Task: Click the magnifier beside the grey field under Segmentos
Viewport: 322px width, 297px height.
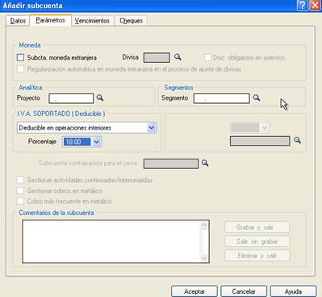Action: pyautogui.click(x=297, y=140)
